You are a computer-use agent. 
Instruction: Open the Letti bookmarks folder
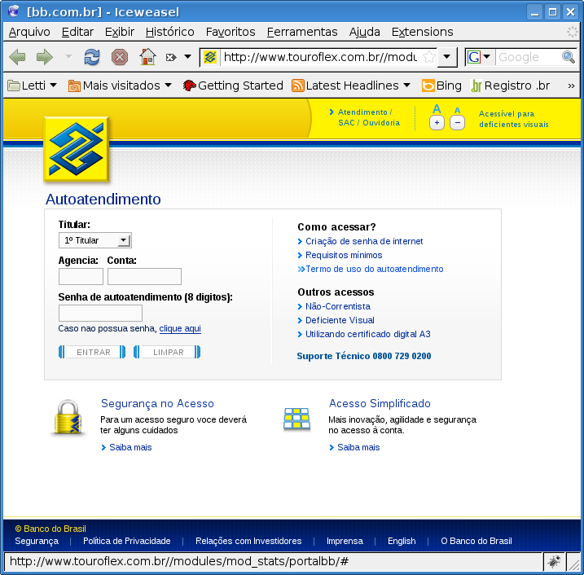pos(32,86)
